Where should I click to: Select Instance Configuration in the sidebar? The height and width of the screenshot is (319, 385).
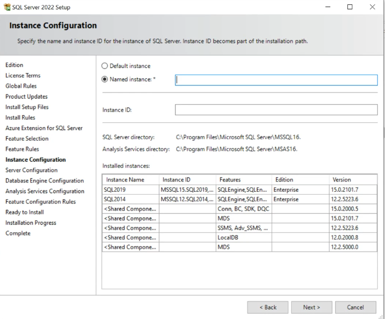click(36, 160)
